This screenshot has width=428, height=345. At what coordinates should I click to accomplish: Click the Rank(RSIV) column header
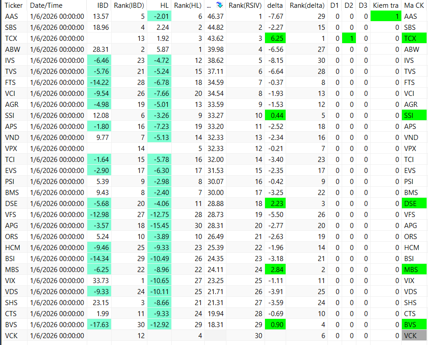(245, 5)
